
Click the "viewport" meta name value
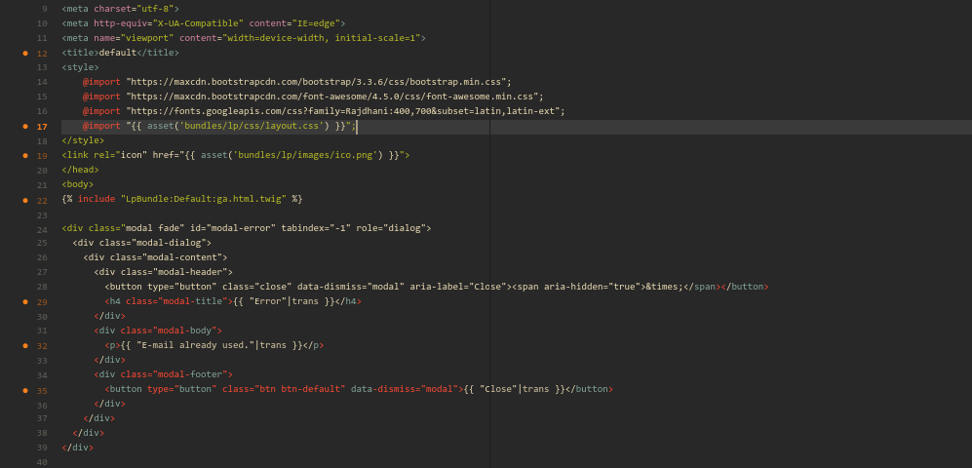click(147, 38)
